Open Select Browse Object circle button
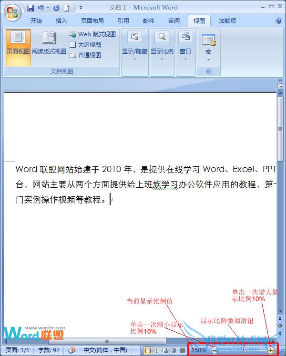Viewport: 286px width, 356px height. [x=280, y=325]
